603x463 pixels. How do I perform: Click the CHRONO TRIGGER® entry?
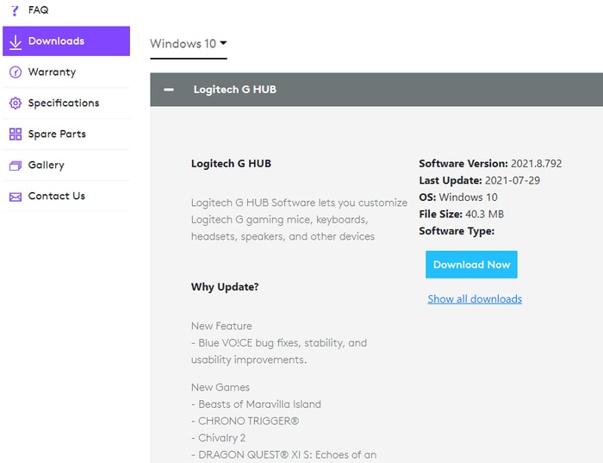click(245, 421)
